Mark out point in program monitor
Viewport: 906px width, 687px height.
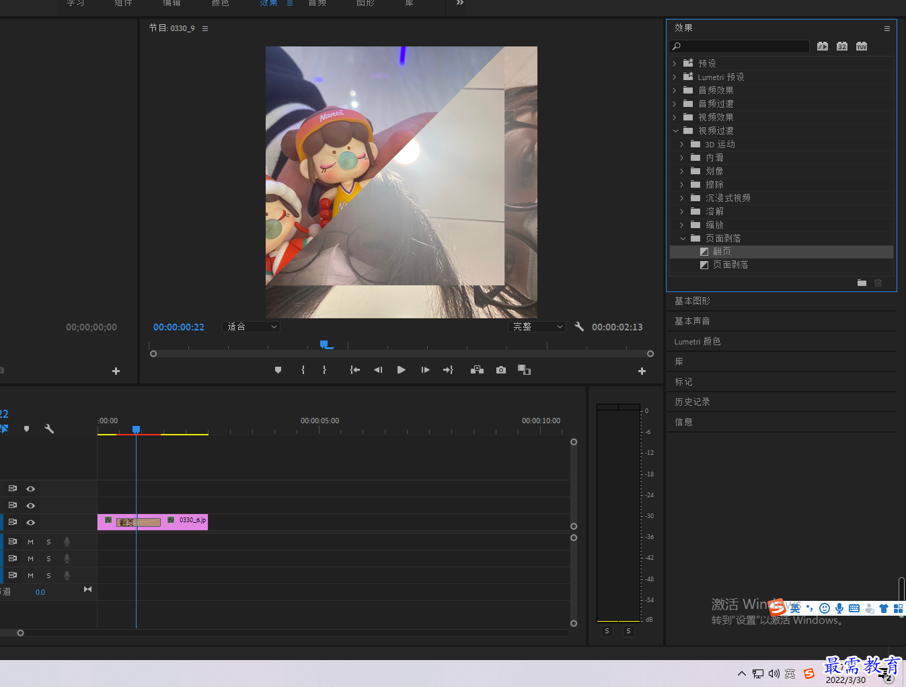[324, 370]
